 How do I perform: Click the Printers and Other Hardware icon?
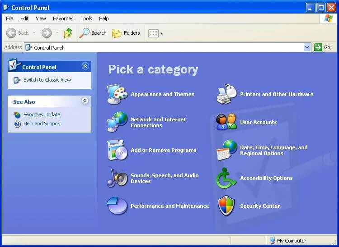(x=227, y=94)
